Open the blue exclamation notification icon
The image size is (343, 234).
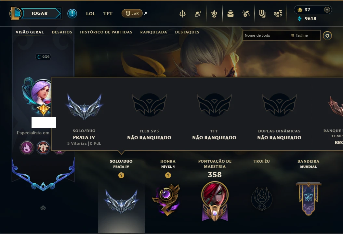point(72,14)
